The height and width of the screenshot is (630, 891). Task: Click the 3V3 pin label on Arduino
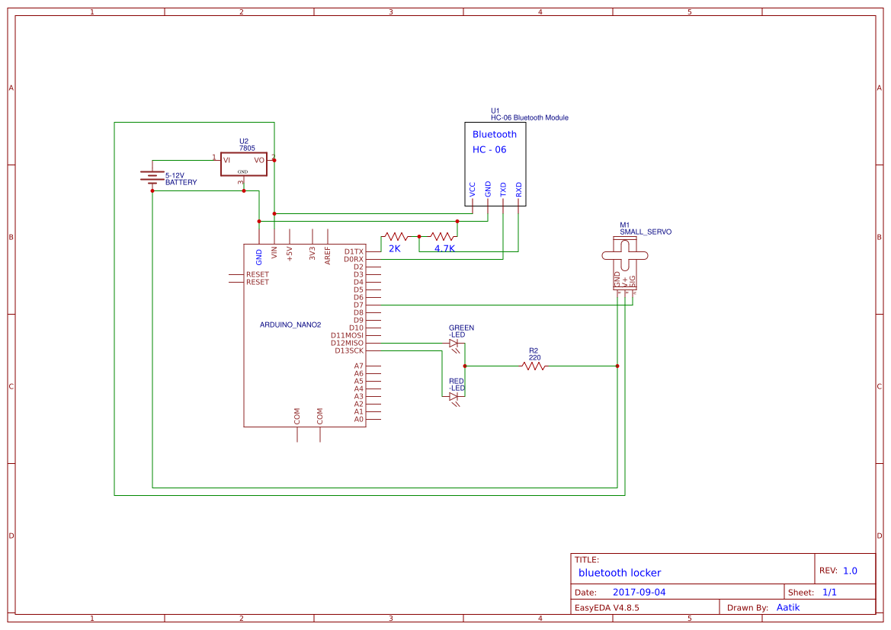(x=312, y=254)
